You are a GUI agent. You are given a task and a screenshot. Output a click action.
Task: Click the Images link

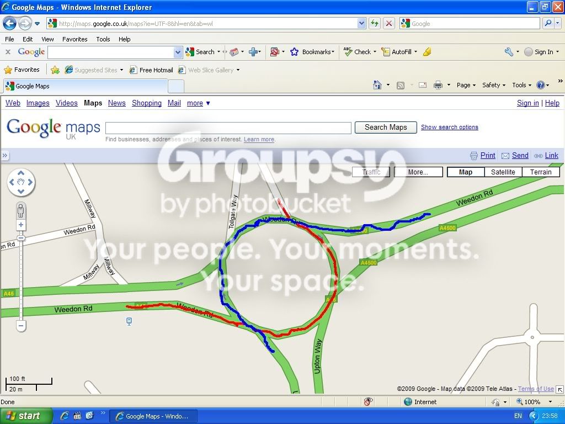click(x=38, y=103)
